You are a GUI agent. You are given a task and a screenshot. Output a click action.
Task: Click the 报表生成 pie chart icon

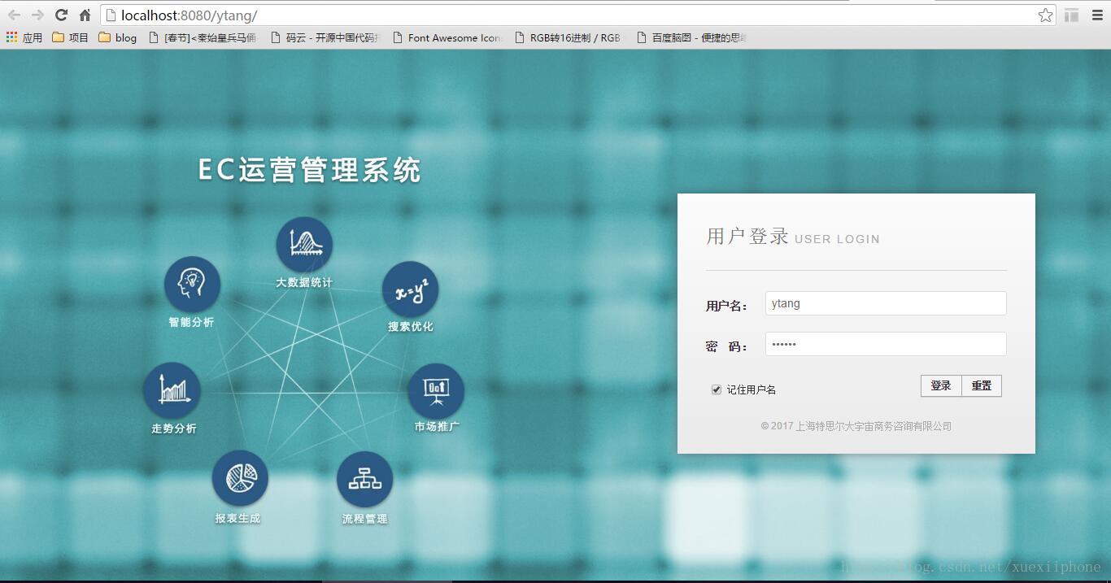click(x=240, y=477)
